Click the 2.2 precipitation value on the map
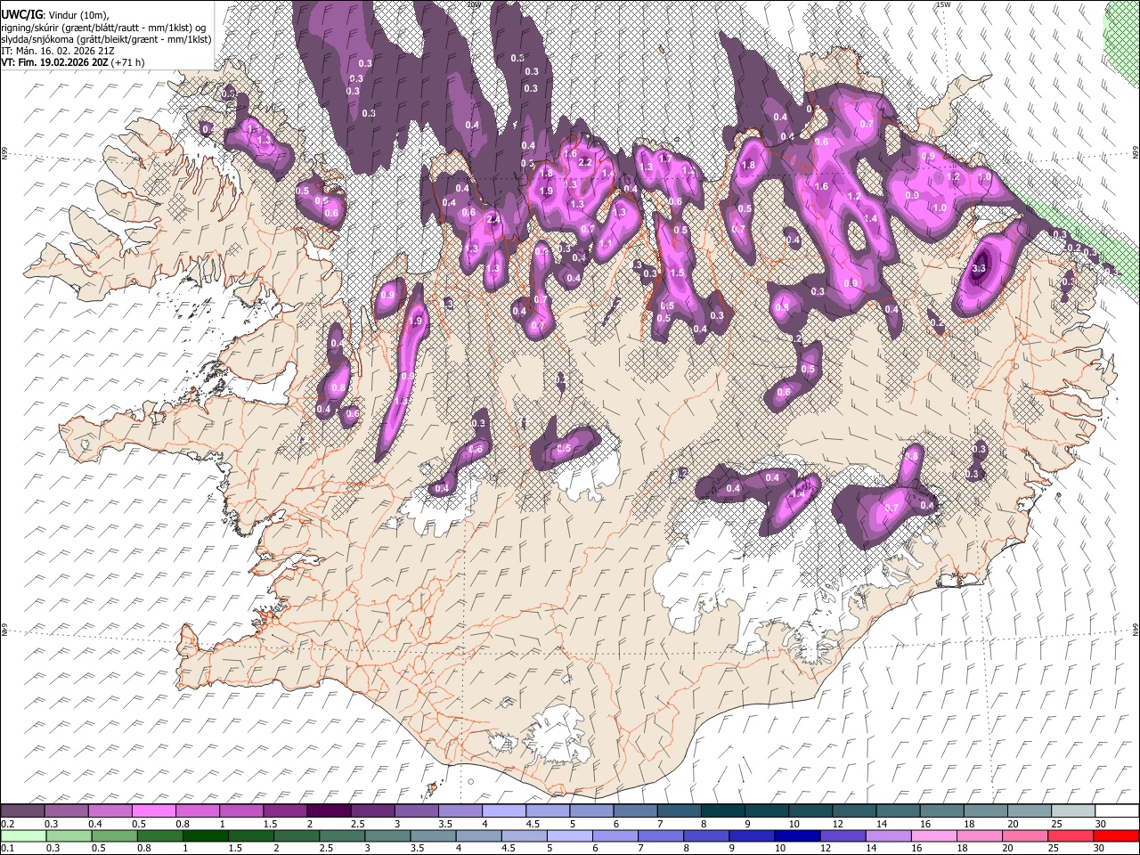 585,163
